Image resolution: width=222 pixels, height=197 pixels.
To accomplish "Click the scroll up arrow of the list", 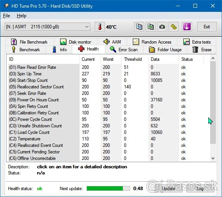I will pyautogui.click(x=213, y=58).
